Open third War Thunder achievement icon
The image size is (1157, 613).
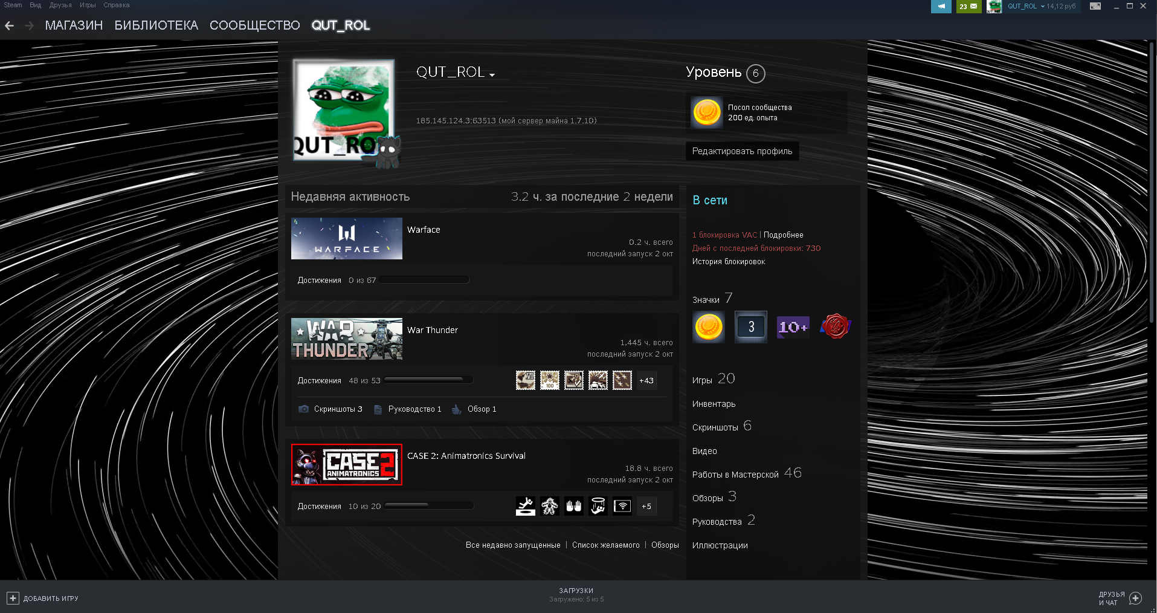coord(574,380)
